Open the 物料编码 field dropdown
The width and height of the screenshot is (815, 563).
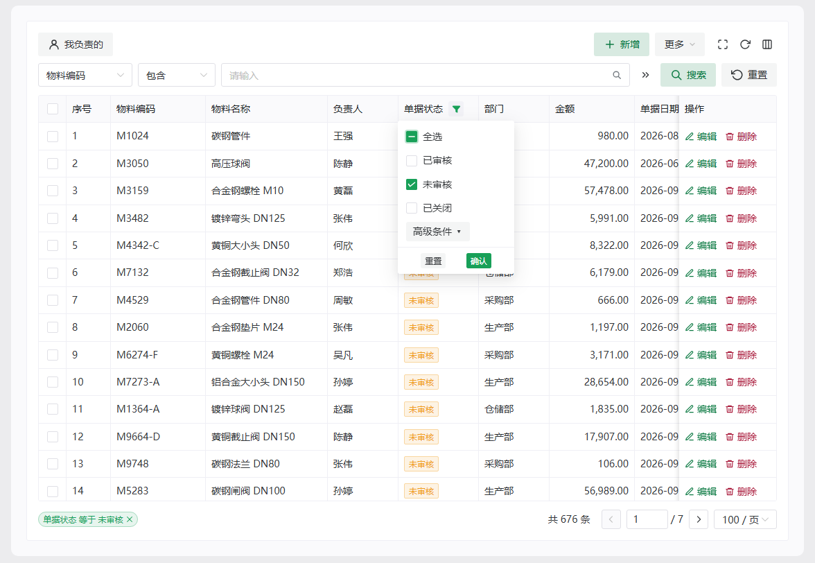[85, 76]
